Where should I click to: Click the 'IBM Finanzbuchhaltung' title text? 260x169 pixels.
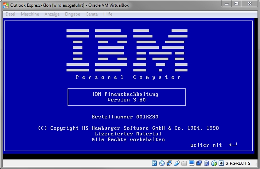[x=125, y=94]
